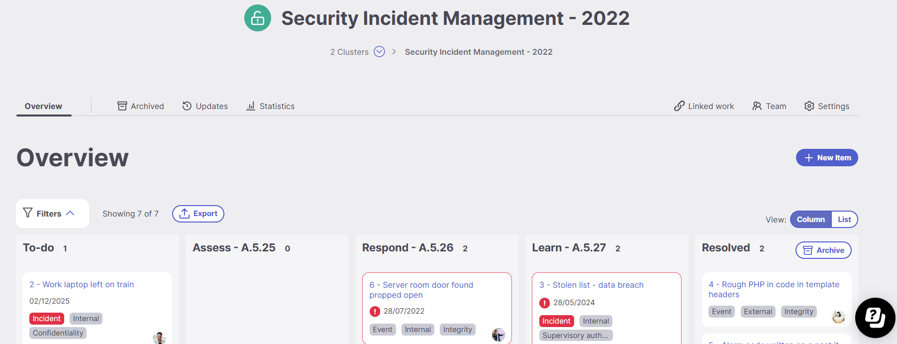Click the Confidentiality tag
The width and height of the screenshot is (897, 344).
[x=58, y=333]
